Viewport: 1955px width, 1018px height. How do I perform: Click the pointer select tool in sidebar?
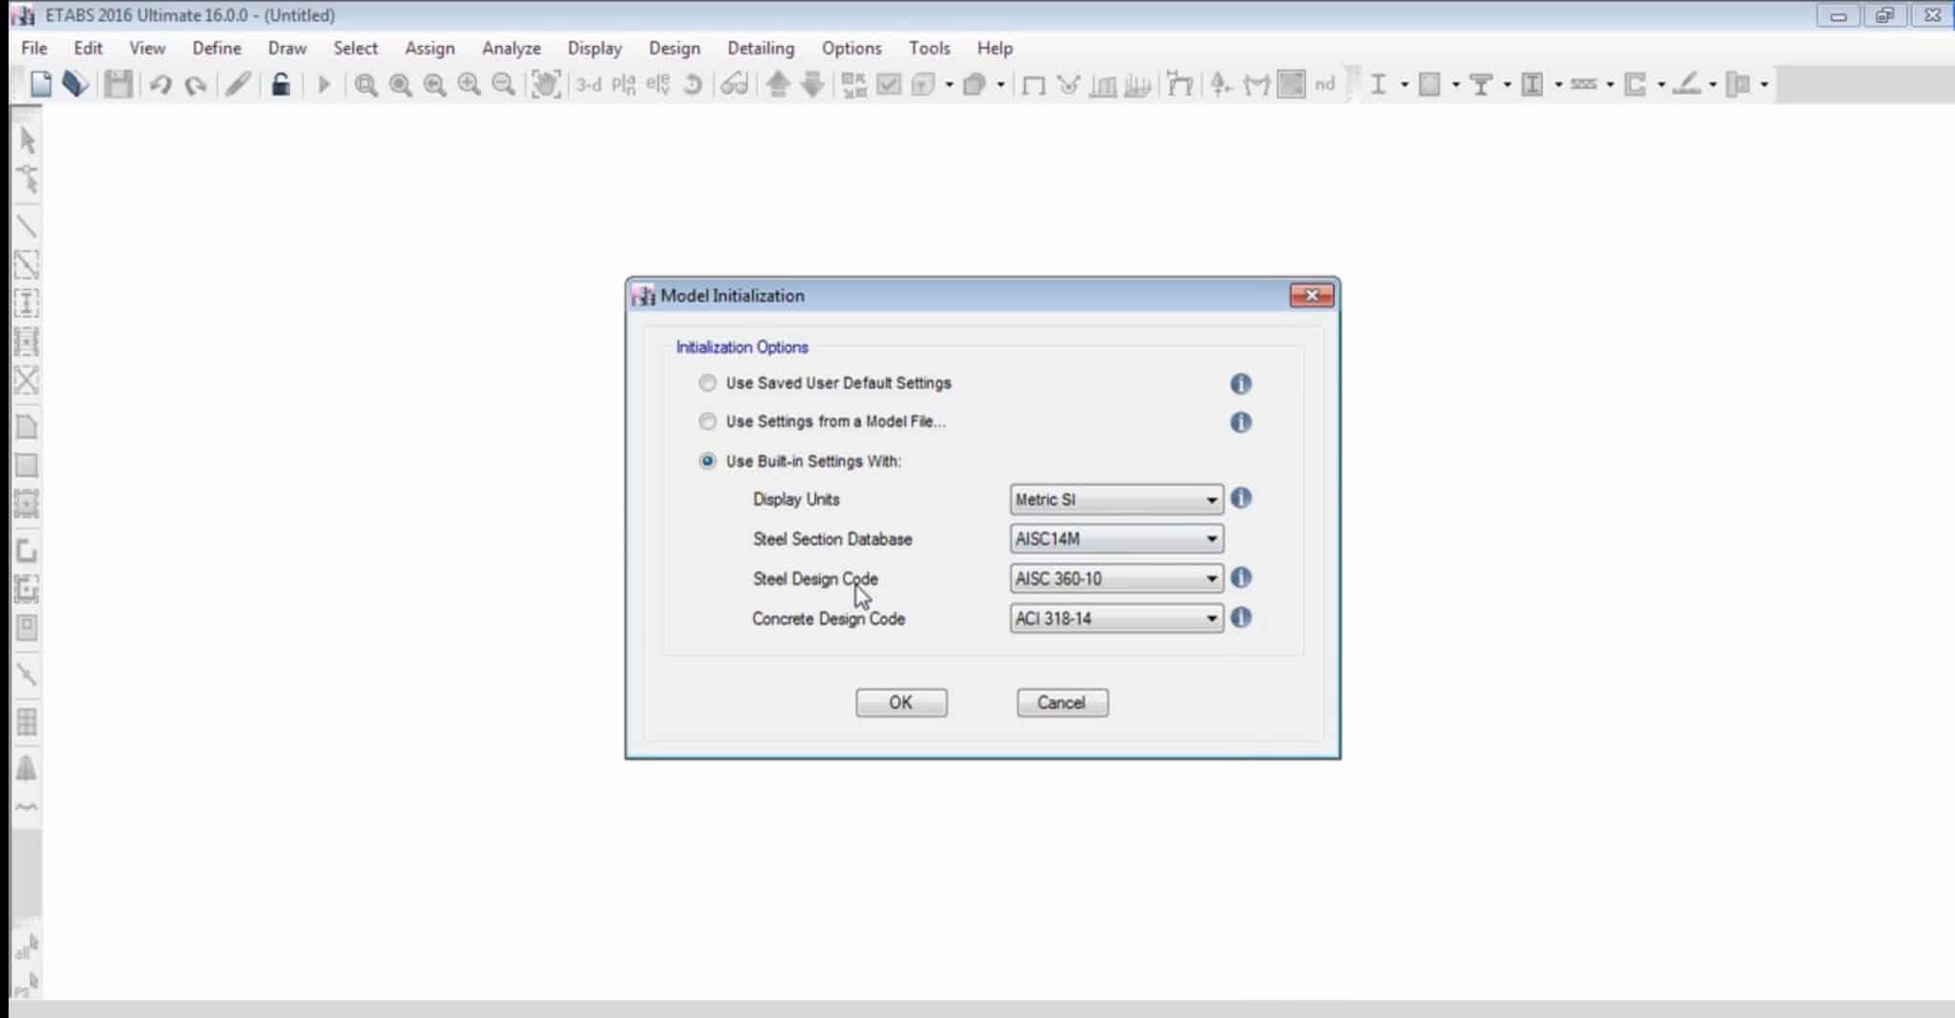click(x=27, y=141)
